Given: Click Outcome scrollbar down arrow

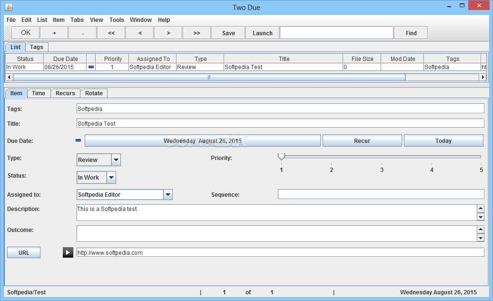Looking at the screenshot, I should (481, 238).
